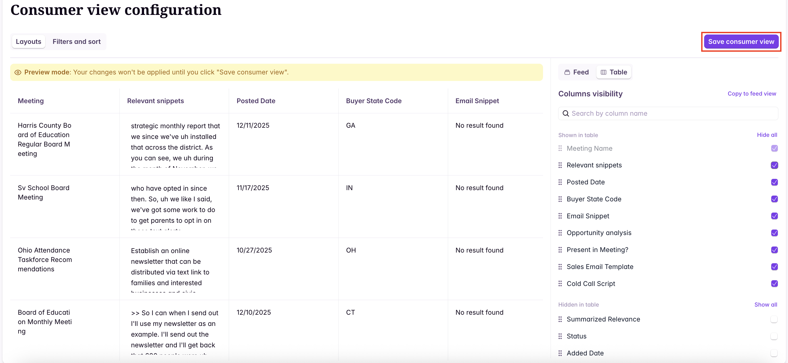
Task: Select the Feed view icon
Action: coord(568,72)
